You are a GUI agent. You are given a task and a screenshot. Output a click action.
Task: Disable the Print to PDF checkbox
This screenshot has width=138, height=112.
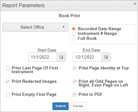tap(75, 95)
